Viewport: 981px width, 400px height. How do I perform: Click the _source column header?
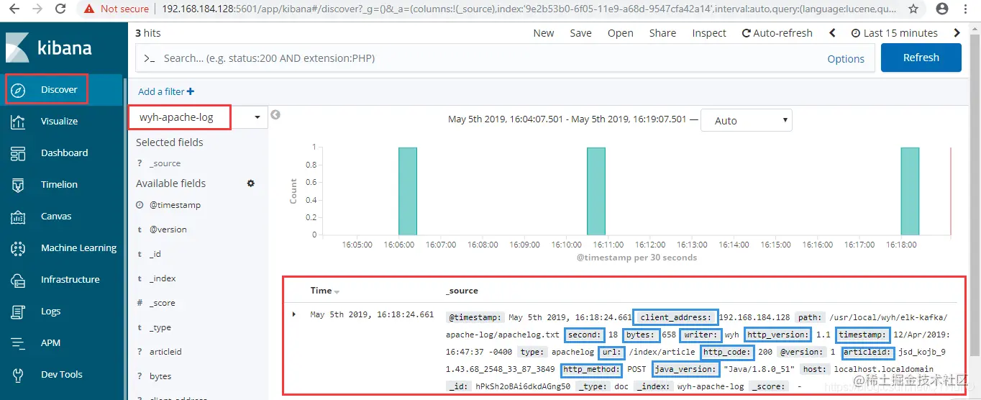tap(462, 291)
